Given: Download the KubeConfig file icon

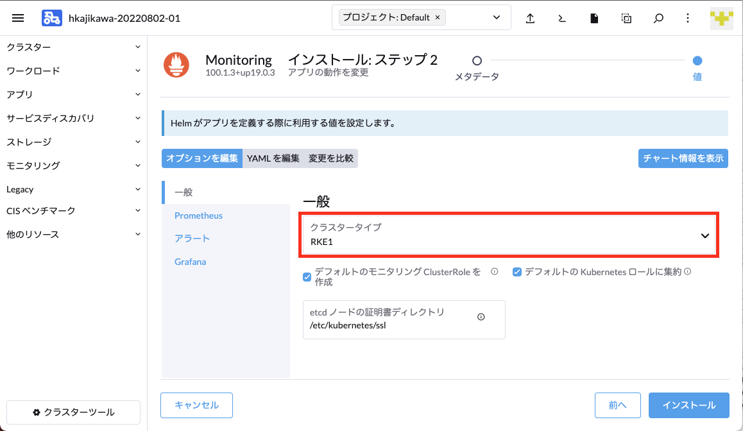Looking at the screenshot, I should pyautogui.click(x=594, y=19).
